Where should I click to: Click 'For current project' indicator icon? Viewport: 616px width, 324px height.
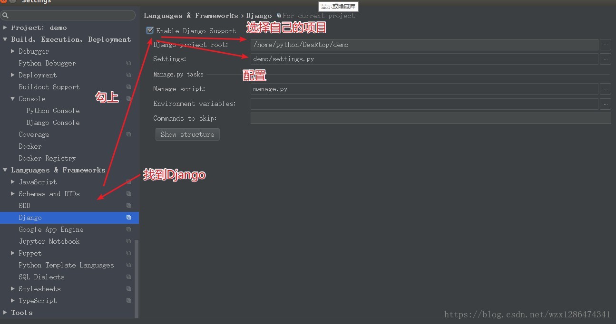pos(279,16)
